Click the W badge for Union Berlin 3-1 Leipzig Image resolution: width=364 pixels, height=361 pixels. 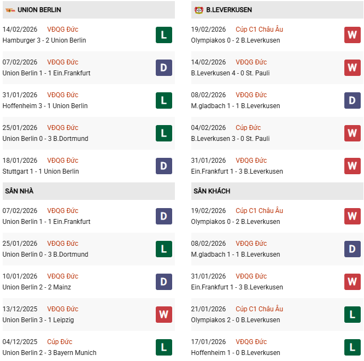point(163,315)
